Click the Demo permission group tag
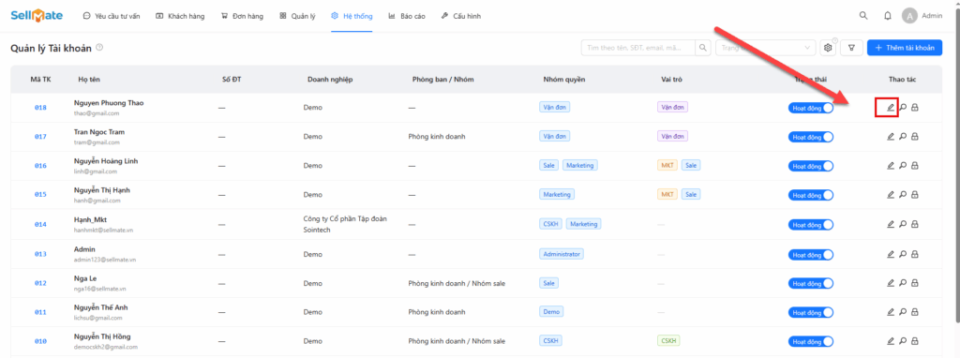This screenshot has width=960, height=358. pos(551,312)
